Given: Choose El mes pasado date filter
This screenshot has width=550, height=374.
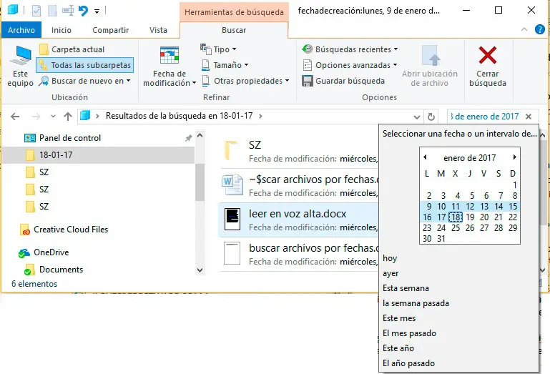Looking at the screenshot, I should pos(409,333).
